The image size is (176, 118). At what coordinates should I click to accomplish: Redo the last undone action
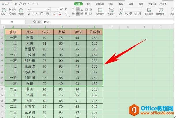[33, 4]
